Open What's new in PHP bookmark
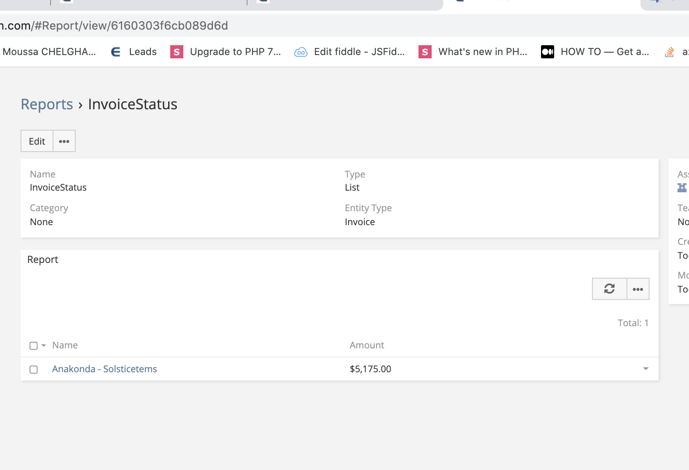The height and width of the screenshot is (470, 689). 473,52
